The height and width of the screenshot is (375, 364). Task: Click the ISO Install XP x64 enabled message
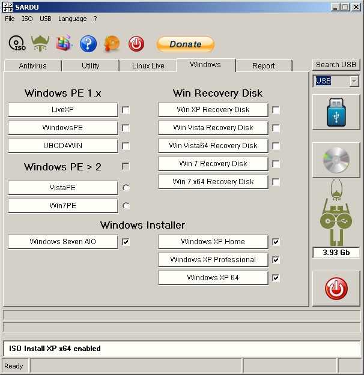click(55, 349)
